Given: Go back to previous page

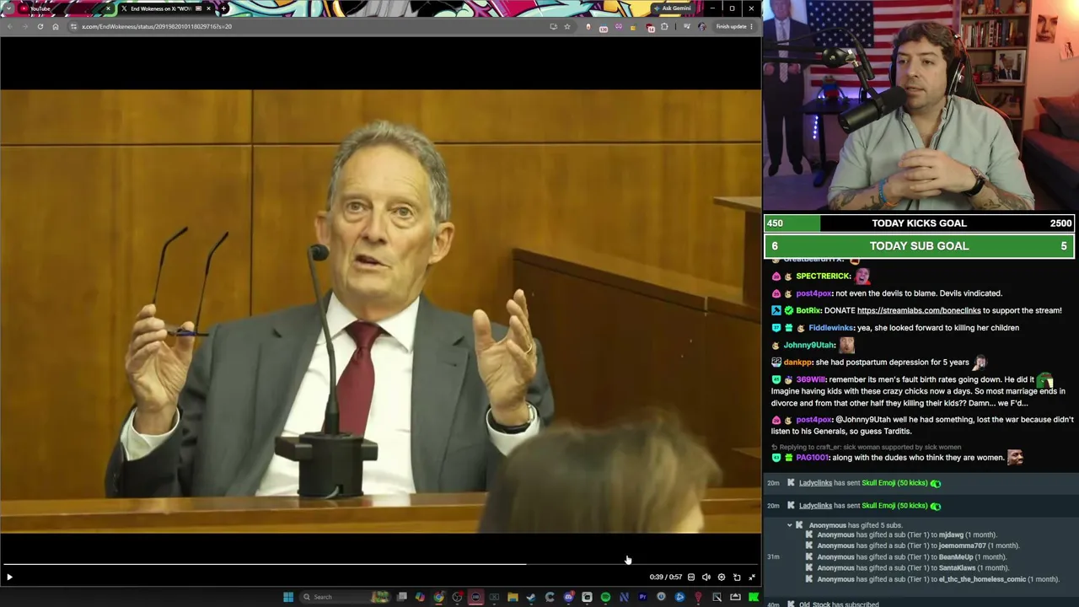Looking at the screenshot, I should (x=9, y=26).
